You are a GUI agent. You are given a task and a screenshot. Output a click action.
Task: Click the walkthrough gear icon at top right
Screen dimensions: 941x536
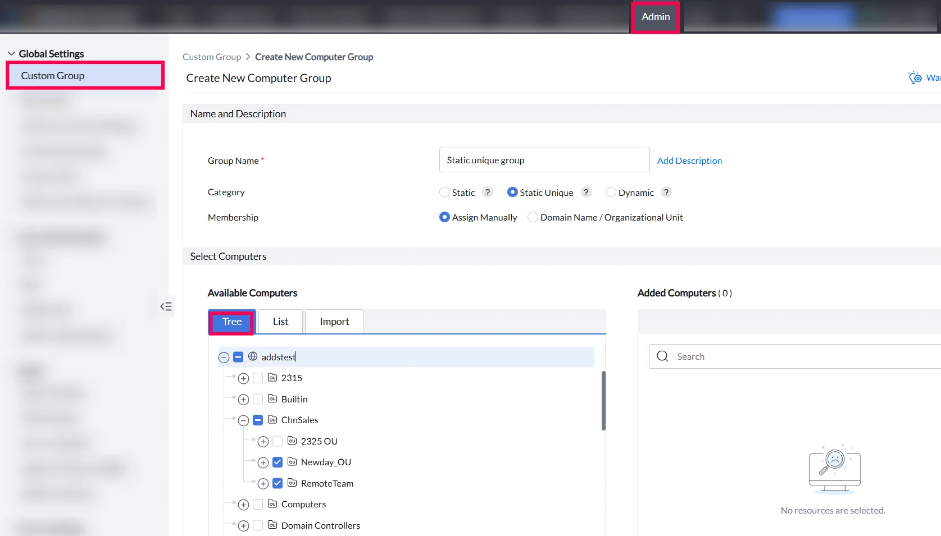(x=915, y=77)
